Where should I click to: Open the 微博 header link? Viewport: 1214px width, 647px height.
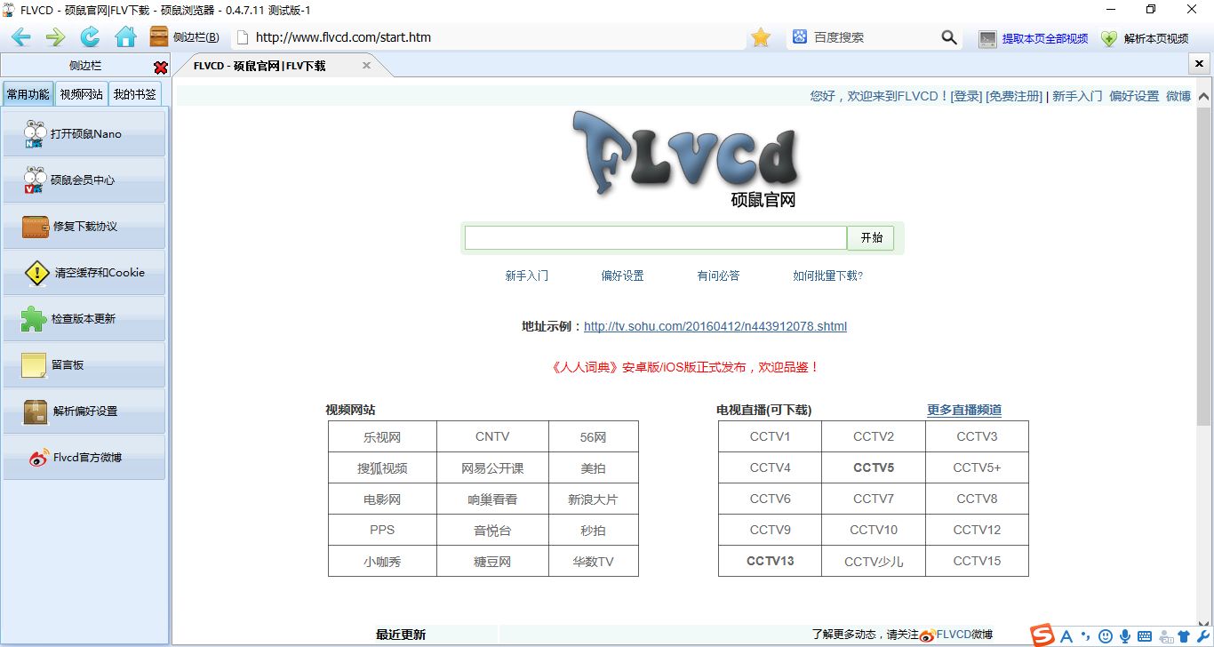pyautogui.click(x=1178, y=96)
